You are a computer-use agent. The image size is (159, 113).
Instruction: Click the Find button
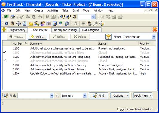tap(98, 95)
